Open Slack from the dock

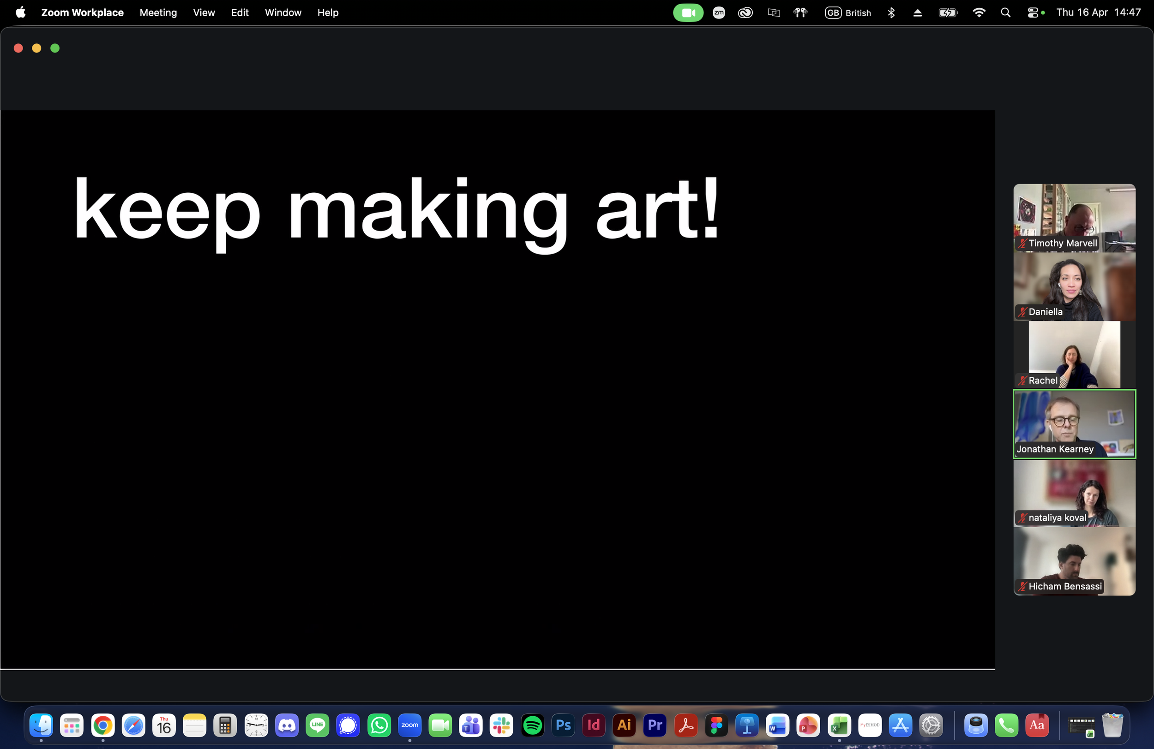[x=501, y=725]
